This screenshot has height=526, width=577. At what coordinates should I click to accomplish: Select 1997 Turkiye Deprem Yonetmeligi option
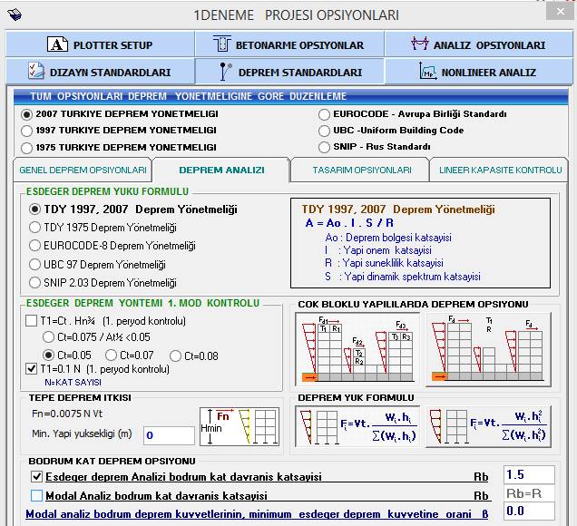[27, 131]
